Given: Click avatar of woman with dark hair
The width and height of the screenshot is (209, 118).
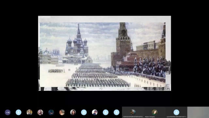Looking at the screenshot, I should (73, 112).
